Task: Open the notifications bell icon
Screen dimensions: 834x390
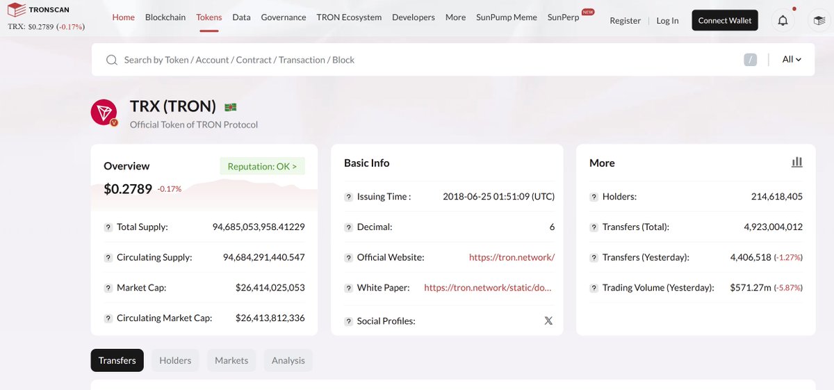Action: click(783, 20)
